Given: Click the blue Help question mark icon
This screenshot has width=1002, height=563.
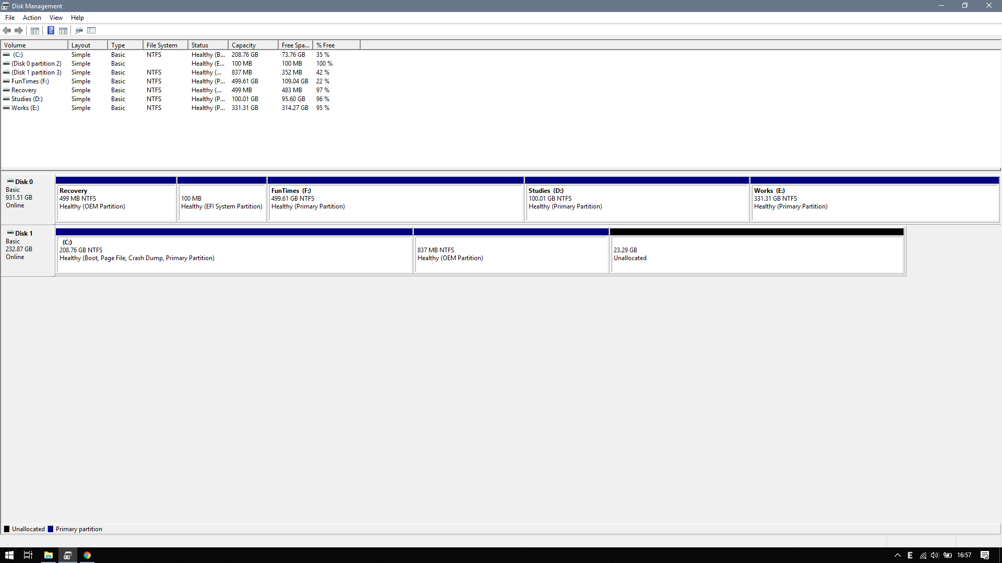Looking at the screenshot, I should [51, 30].
